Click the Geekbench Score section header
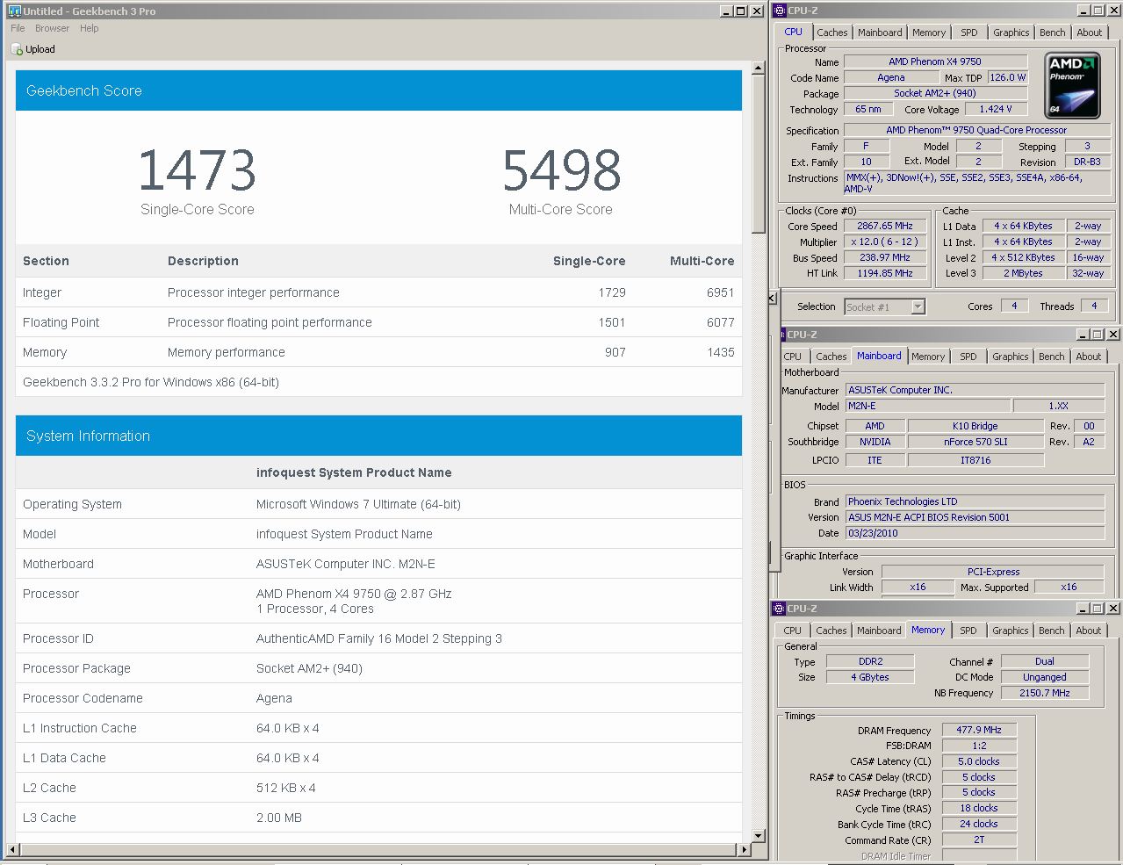Screen dimensions: 1123x865 [378, 90]
